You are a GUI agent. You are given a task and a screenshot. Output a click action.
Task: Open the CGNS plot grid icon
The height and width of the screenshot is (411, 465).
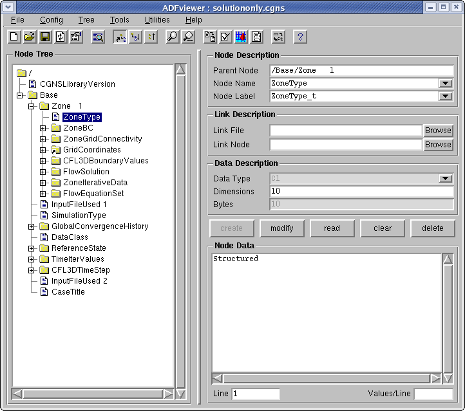[241, 37]
